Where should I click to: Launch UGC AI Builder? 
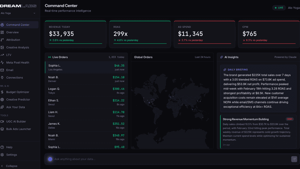(19, 121)
